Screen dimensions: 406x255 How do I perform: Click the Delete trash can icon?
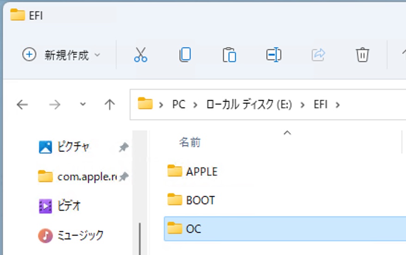(363, 55)
